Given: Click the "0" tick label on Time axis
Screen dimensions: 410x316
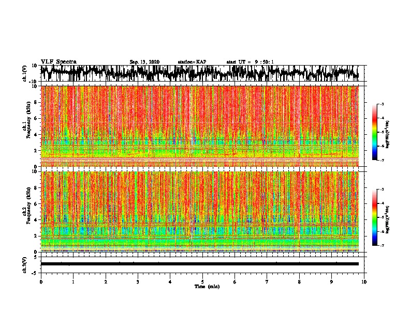Looking at the screenshot, I should [x=41, y=282].
